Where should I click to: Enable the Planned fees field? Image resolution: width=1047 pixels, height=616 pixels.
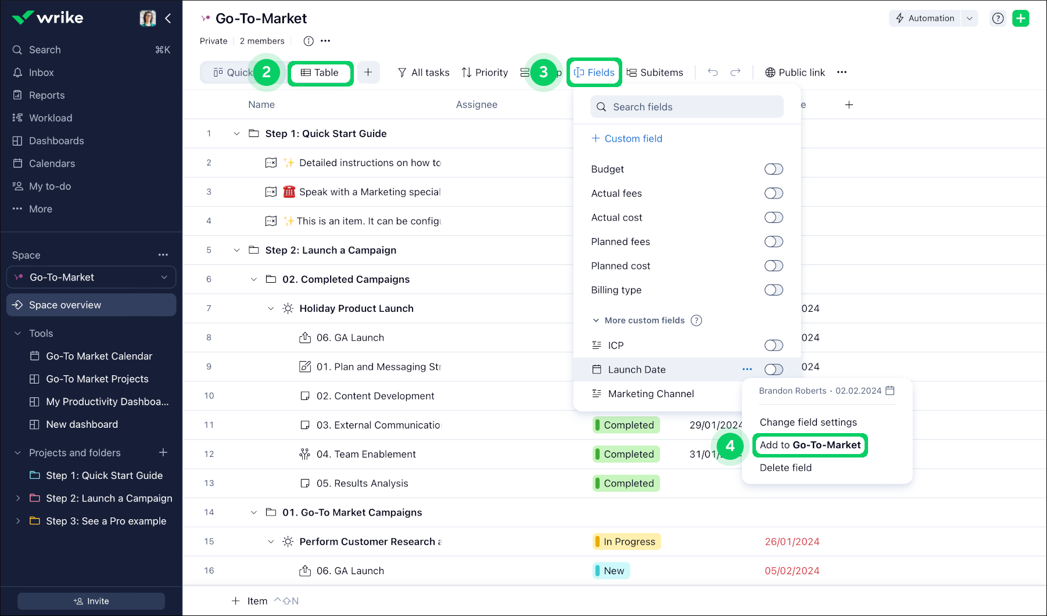[x=773, y=242]
